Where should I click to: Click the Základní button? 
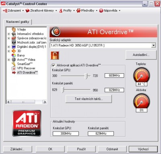point(18,149)
